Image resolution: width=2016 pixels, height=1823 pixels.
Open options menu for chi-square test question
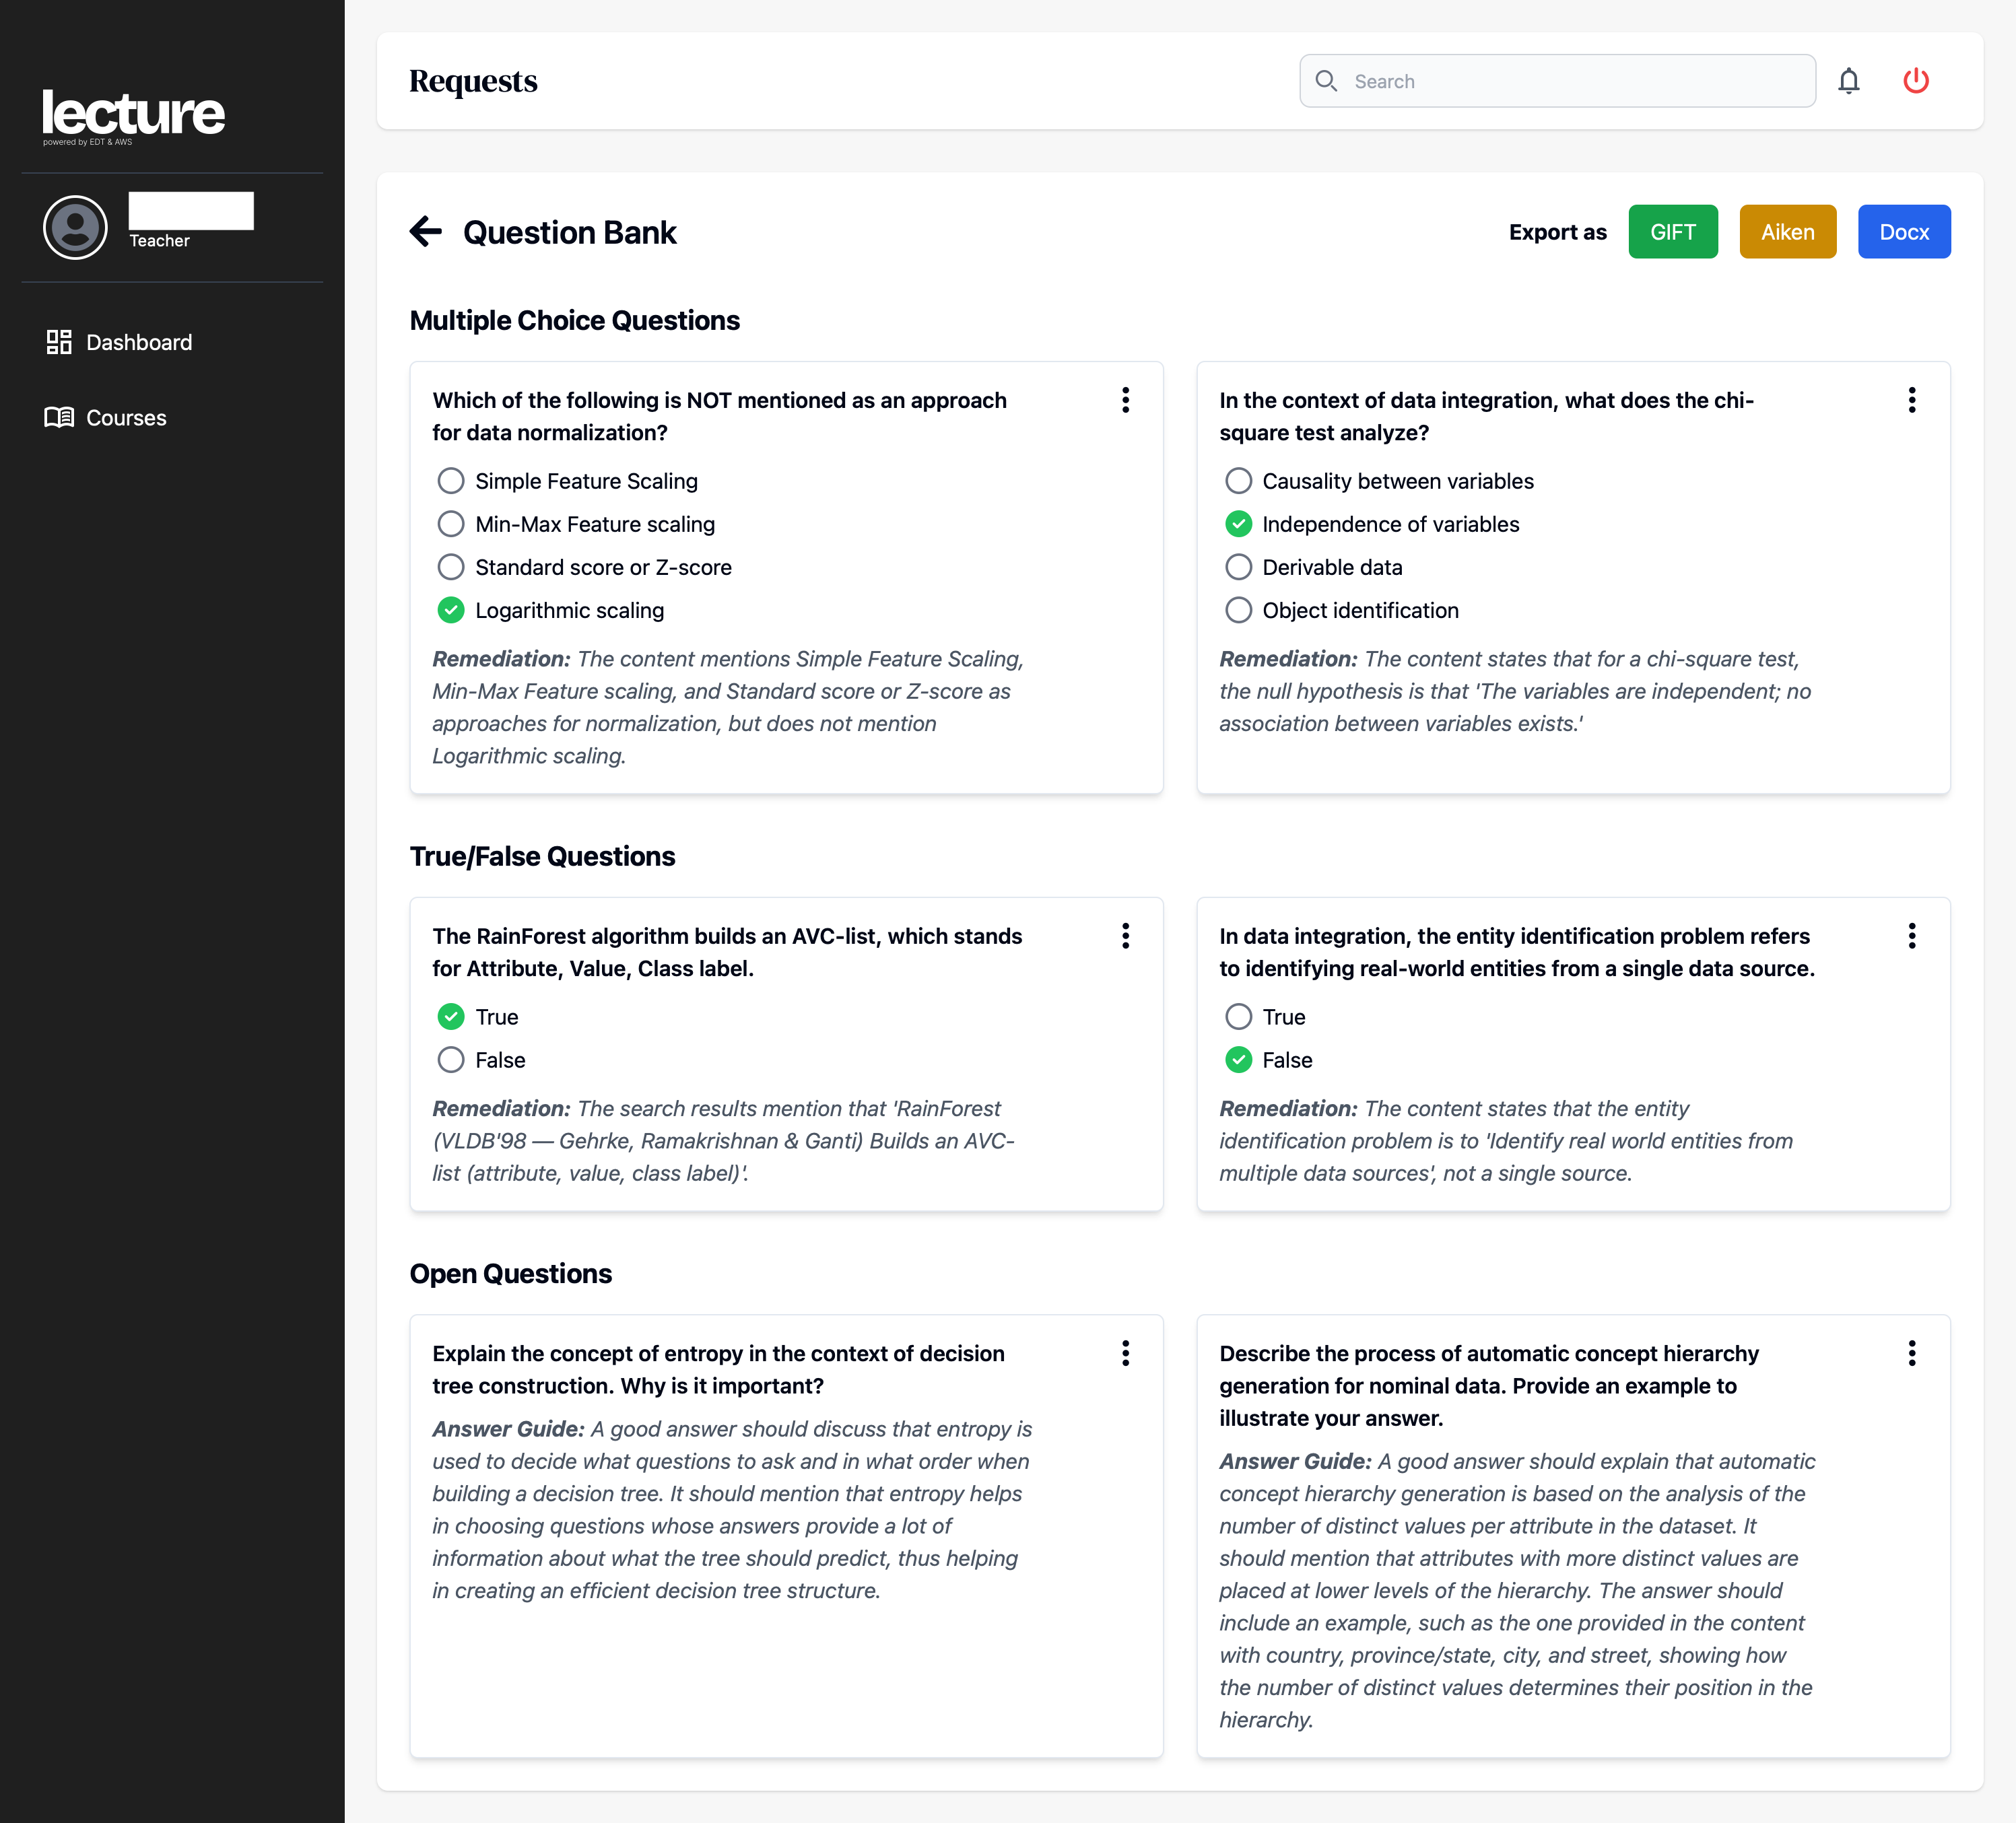1911,400
